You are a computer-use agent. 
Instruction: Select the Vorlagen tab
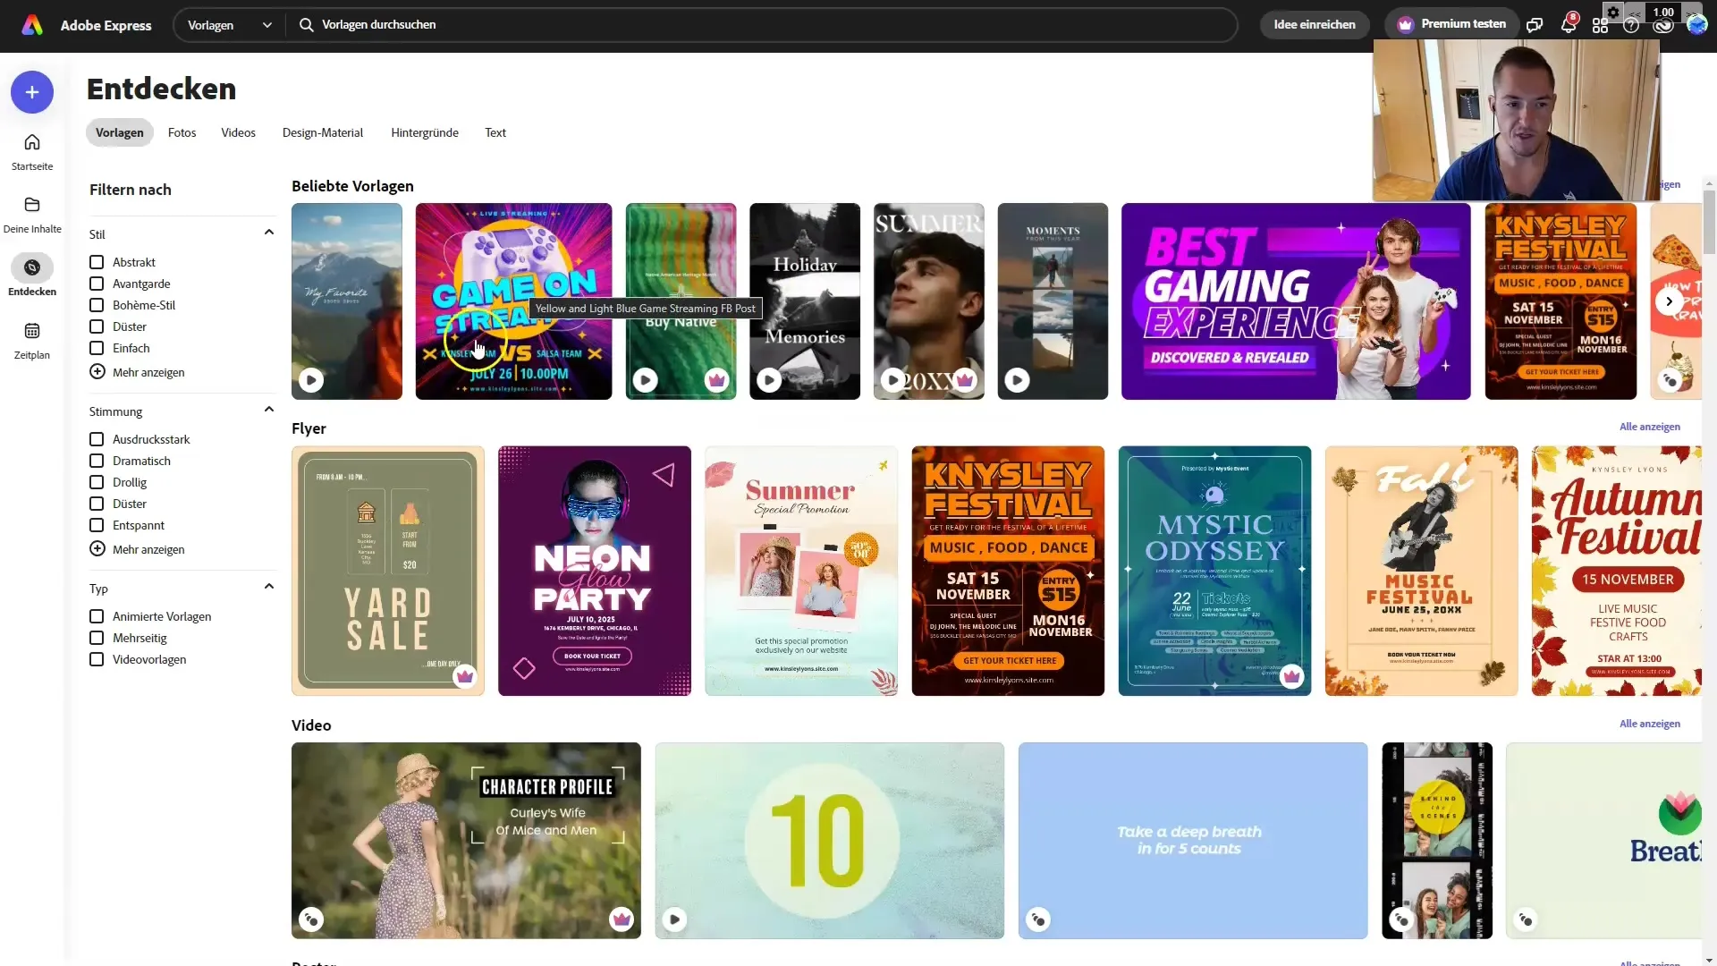[x=119, y=132]
